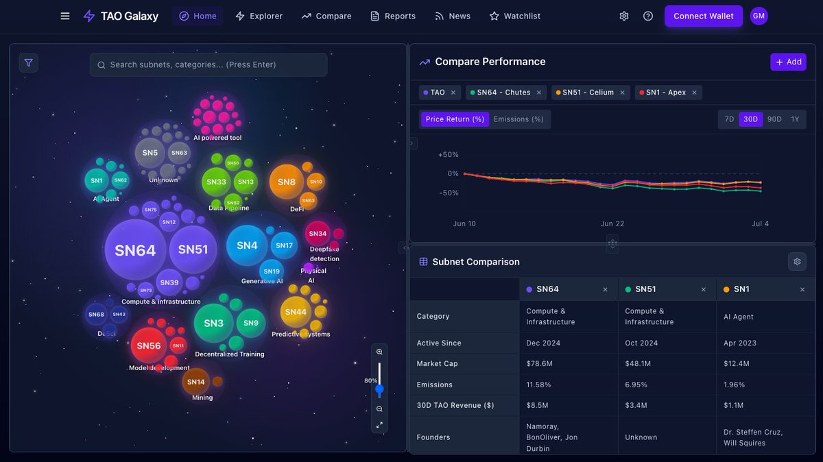This screenshot has height=462, width=823.
Task: Open the Explorer tab
Action: pos(259,16)
